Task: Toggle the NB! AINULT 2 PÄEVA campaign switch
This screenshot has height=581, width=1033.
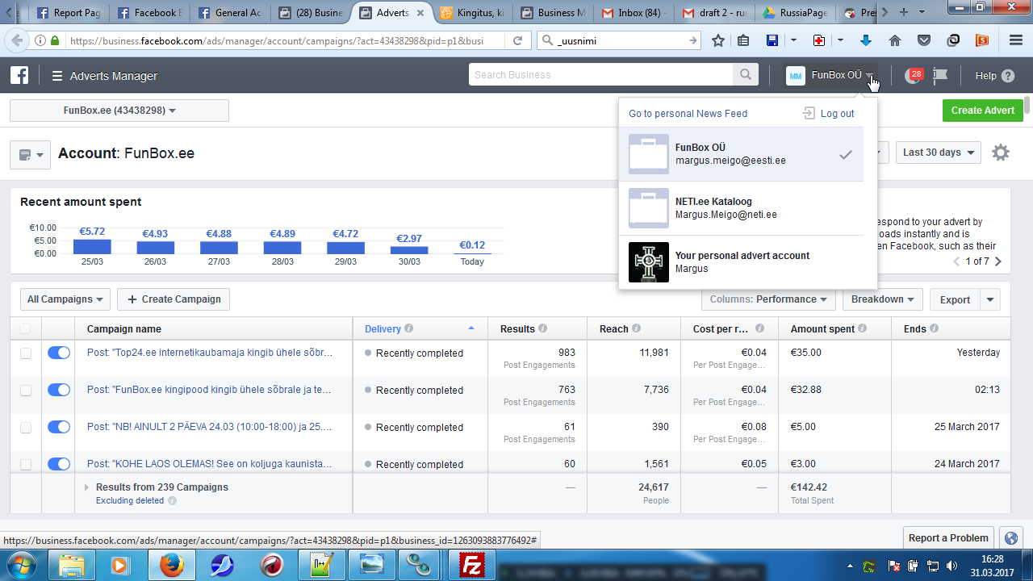Action: point(59,427)
